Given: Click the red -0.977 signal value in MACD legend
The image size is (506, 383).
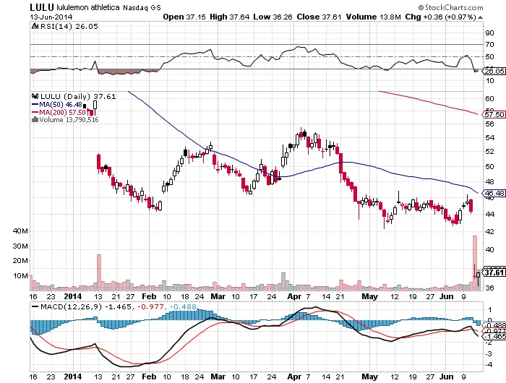Looking at the screenshot, I should point(150,306).
